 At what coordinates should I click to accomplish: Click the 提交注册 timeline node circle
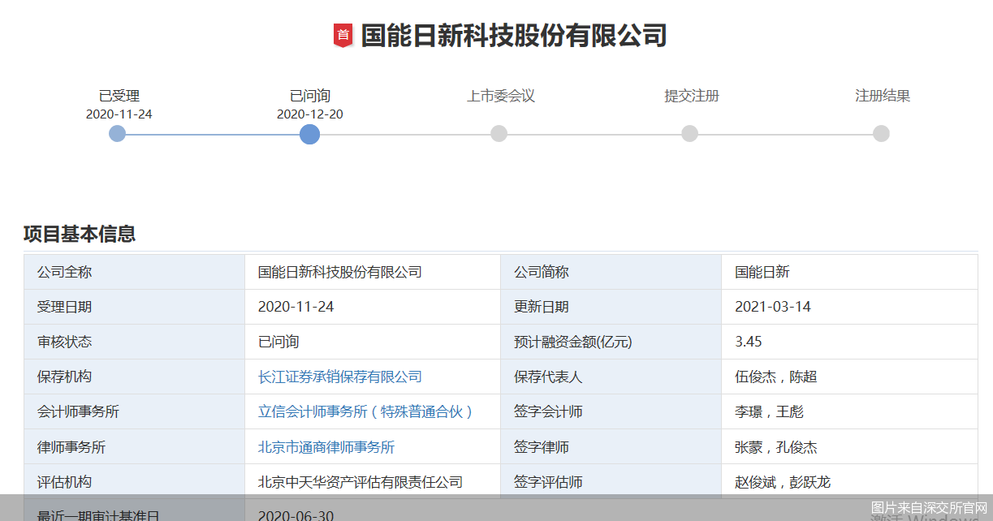point(690,134)
